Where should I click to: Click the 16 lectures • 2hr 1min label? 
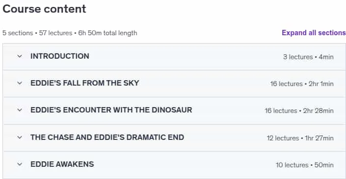[x=302, y=84]
